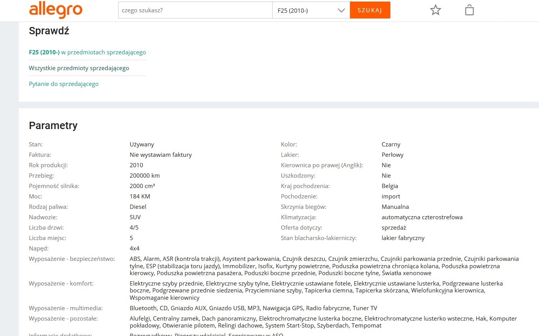Select gearbox value 'Manualna'
Screen dimensions: 539x336
[x=395, y=207]
